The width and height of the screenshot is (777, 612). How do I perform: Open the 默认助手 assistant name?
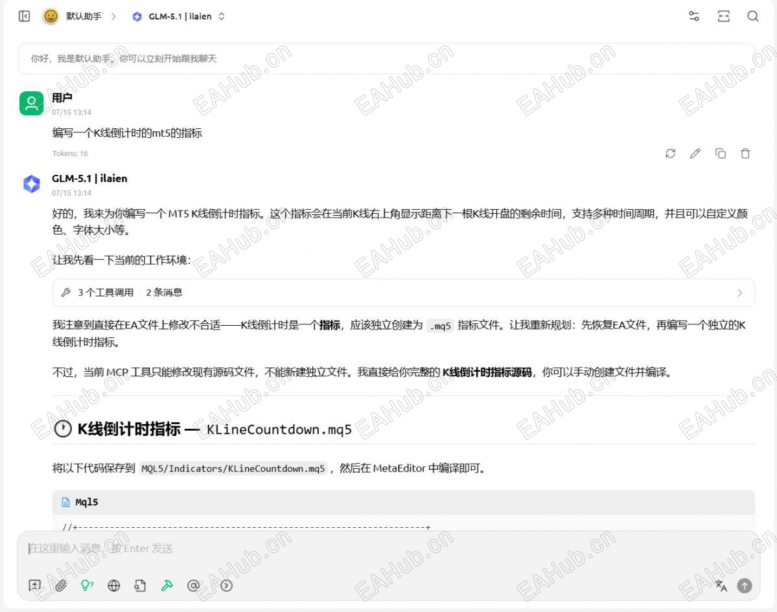[x=84, y=16]
